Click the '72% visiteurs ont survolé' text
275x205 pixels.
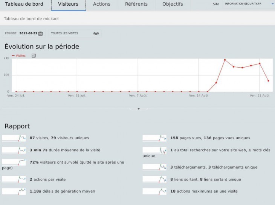(x=77, y=162)
